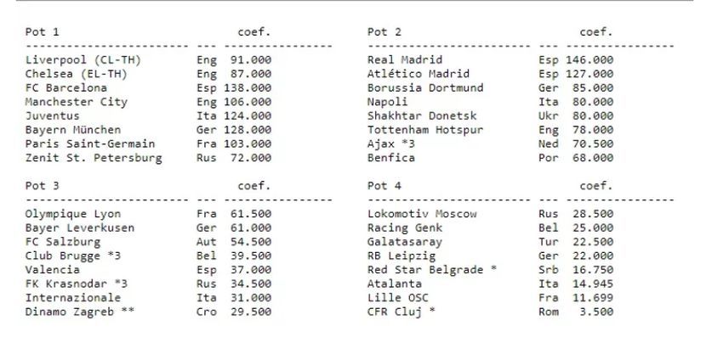Select Liverpool (CL-TH) team entry
This screenshot has width=706, height=354.
click(x=83, y=60)
